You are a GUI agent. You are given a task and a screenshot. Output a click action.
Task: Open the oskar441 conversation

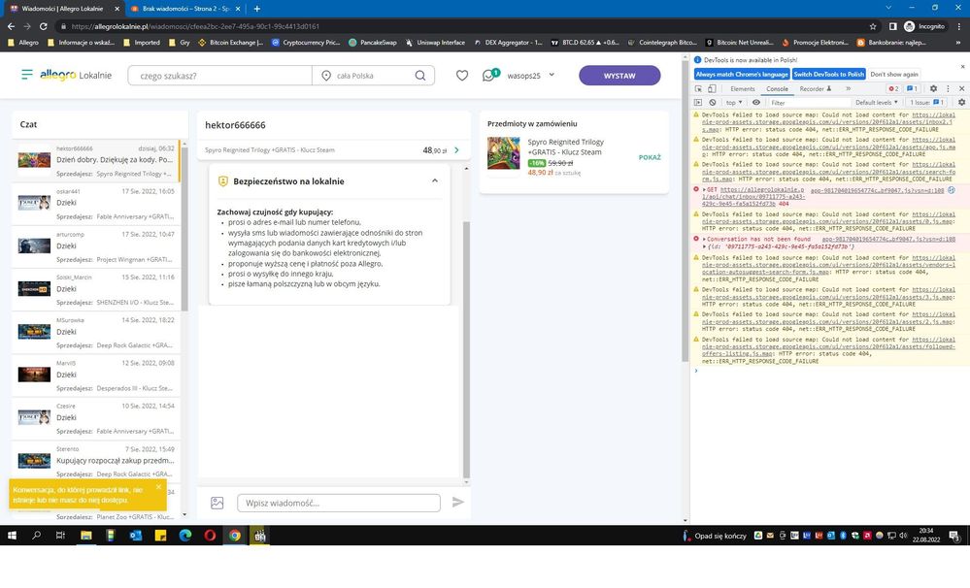click(x=96, y=204)
